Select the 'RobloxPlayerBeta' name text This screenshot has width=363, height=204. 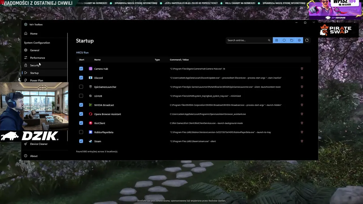pyautogui.click(x=104, y=132)
